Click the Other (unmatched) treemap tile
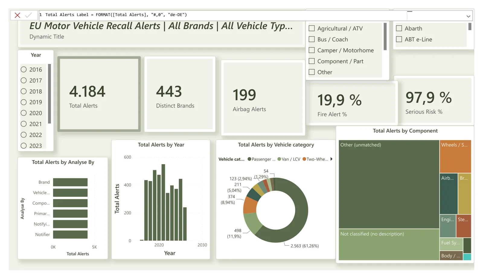 click(x=389, y=184)
